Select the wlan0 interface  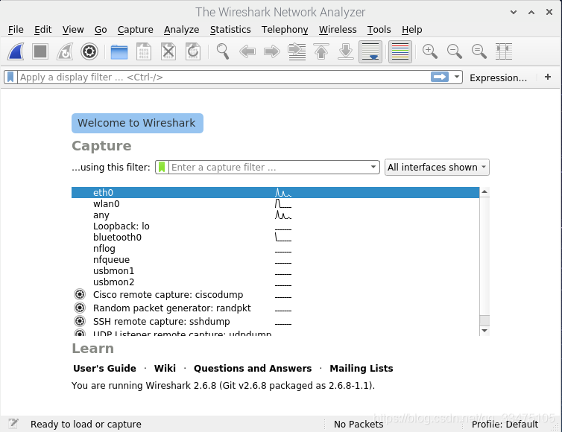[x=275, y=204]
